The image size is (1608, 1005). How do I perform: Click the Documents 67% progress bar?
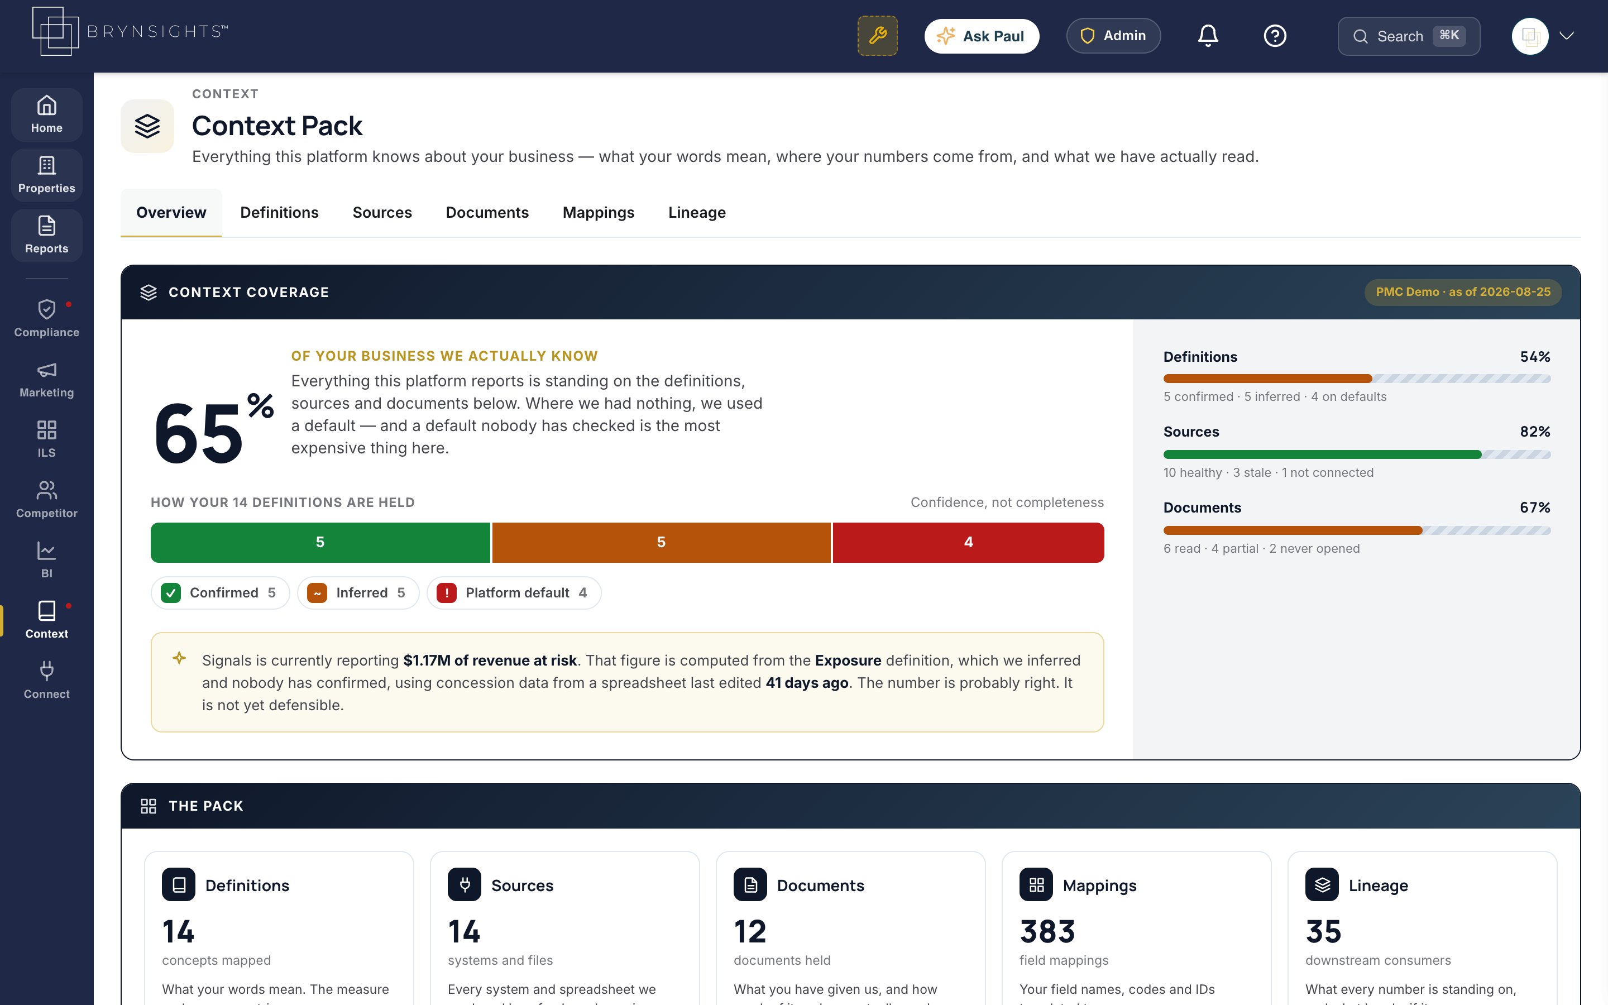(x=1357, y=530)
